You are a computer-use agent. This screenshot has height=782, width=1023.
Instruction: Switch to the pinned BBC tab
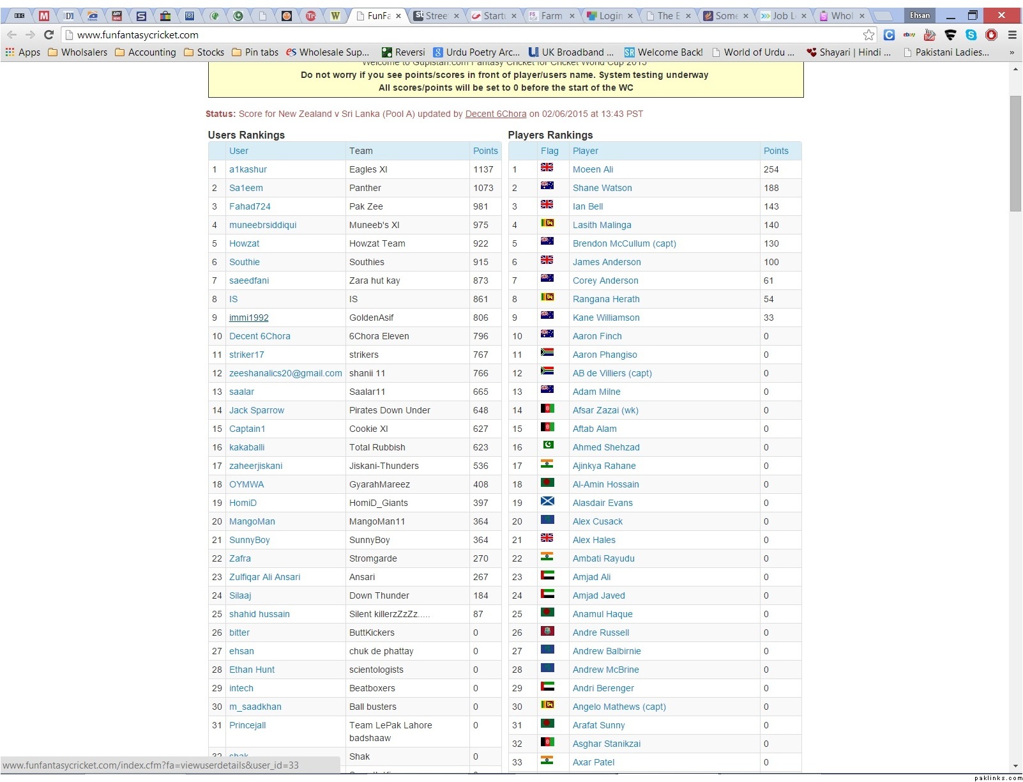(x=20, y=15)
